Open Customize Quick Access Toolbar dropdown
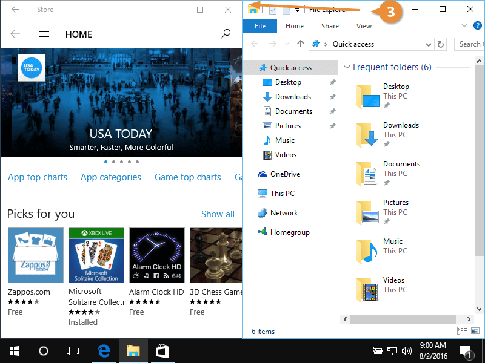The image size is (485, 363). (297, 11)
